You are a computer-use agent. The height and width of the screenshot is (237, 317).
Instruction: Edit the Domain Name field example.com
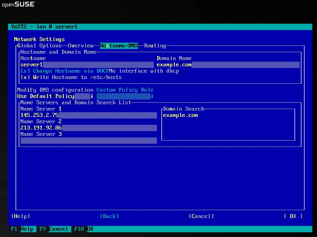pyautogui.click(x=228, y=65)
